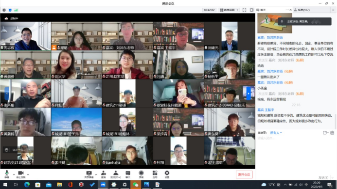Image resolution: width=337 pixels, height=189 pixels.
Task: Click the blue security shield icon
Action: coord(10,10)
